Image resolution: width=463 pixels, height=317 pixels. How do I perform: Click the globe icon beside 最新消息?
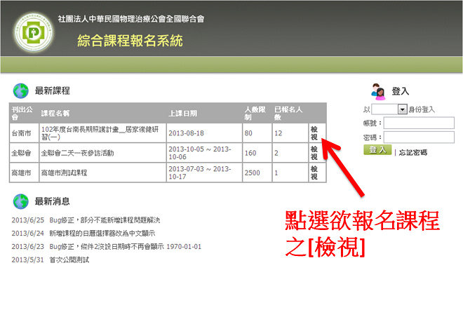(20, 201)
